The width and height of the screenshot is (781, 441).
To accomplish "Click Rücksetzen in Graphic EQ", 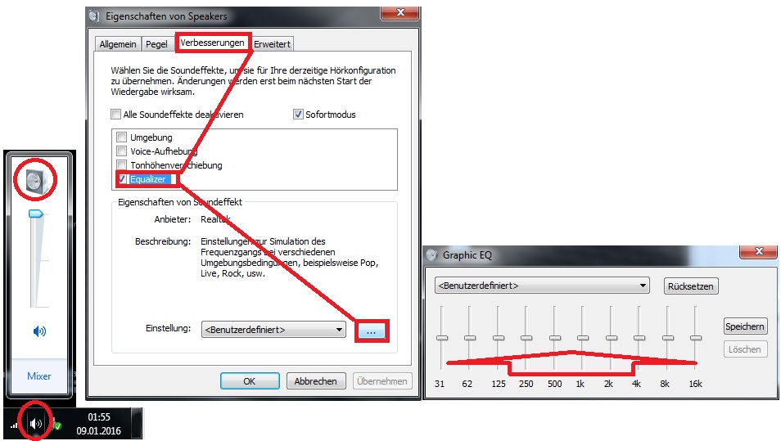I will [691, 286].
